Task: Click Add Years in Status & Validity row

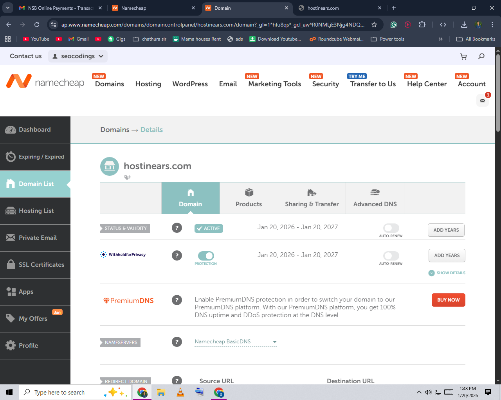Action: (x=446, y=230)
